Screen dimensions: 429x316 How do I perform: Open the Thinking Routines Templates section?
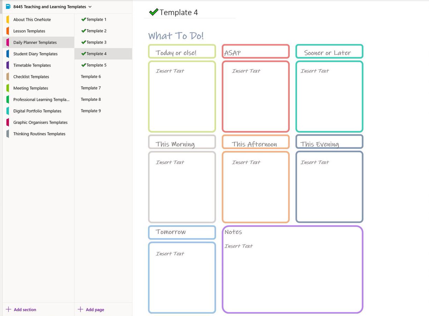point(38,134)
